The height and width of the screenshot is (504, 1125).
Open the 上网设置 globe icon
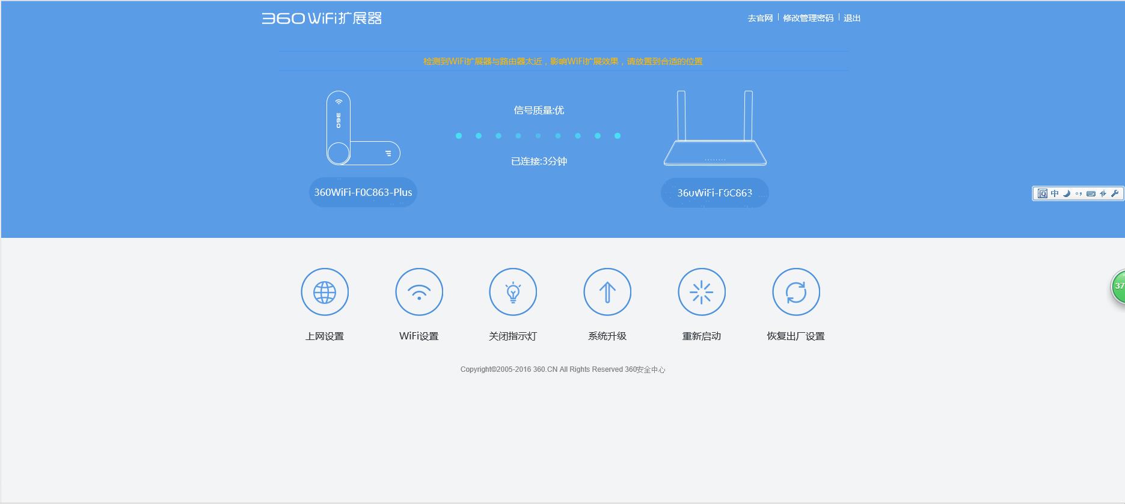[x=325, y=292]
